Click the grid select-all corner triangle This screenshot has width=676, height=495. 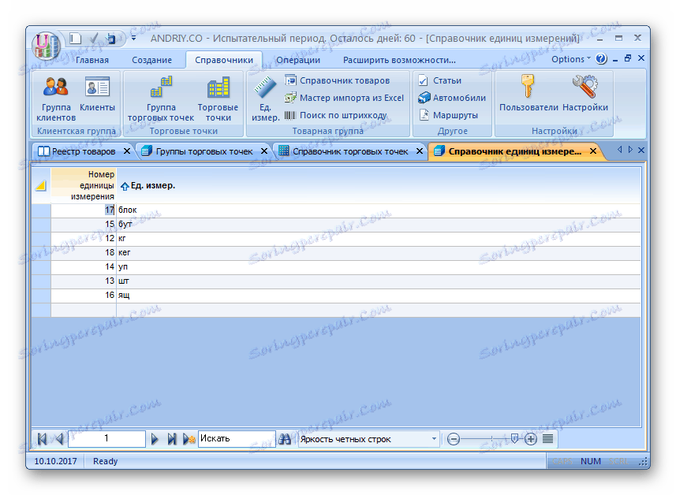pyautogui.click(x=41, y=186)
